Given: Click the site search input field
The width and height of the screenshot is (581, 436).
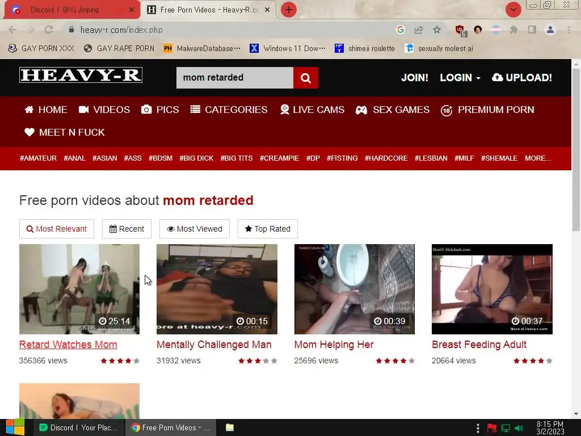Looking at the screenshot, I should point(235,78).
